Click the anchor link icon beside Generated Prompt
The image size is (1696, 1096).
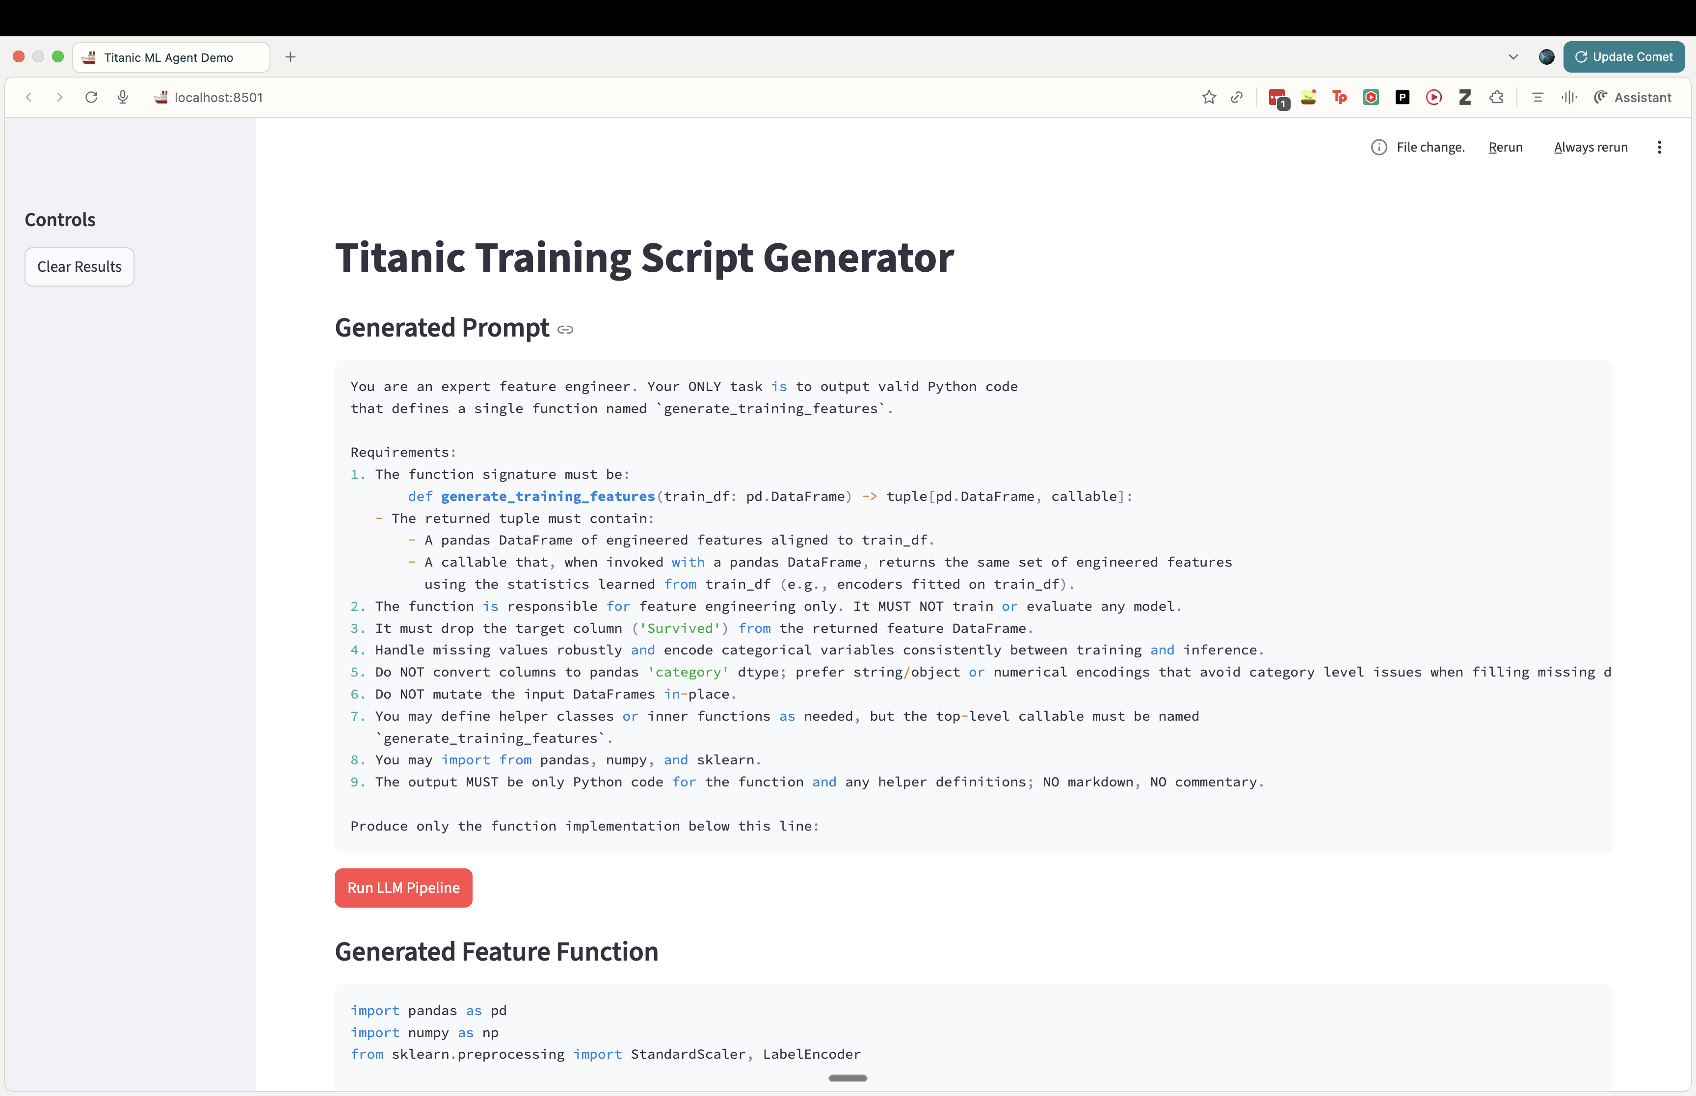[565, 330]
